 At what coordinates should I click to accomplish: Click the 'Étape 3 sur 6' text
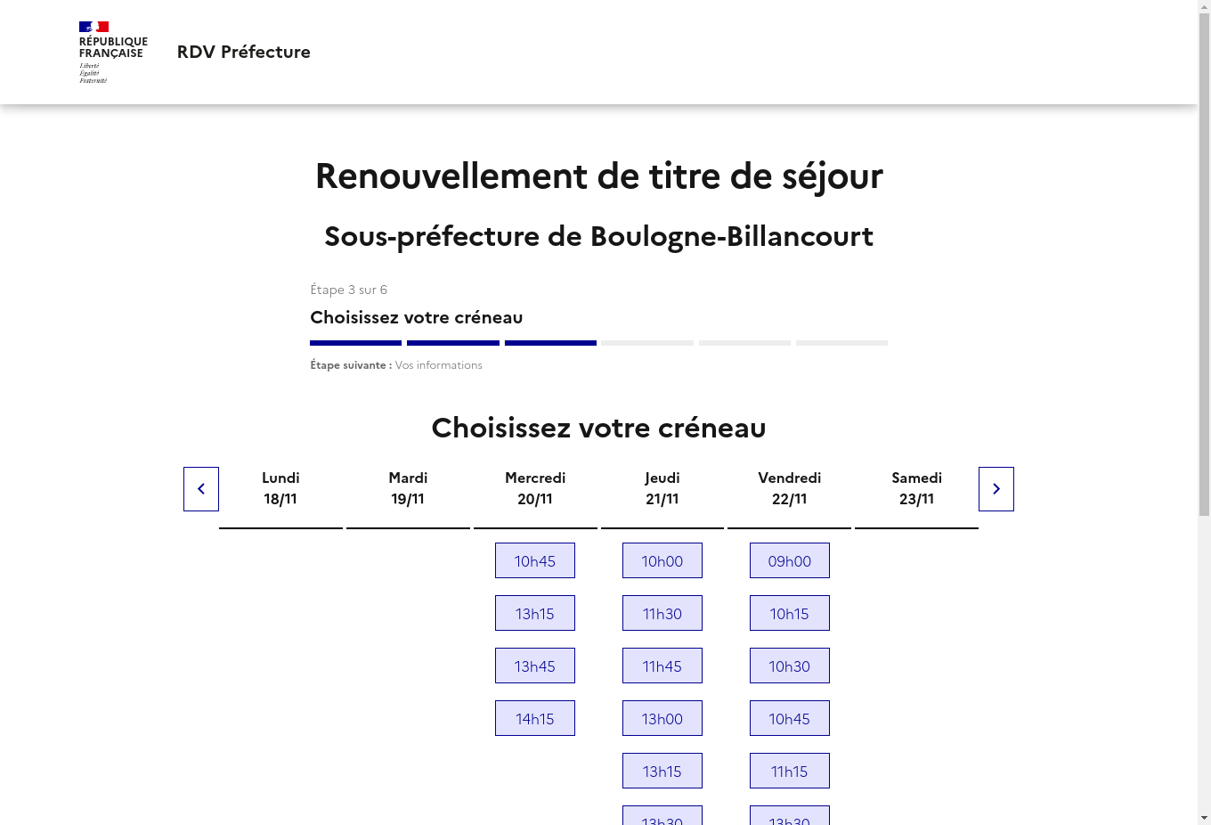[348, 290]
